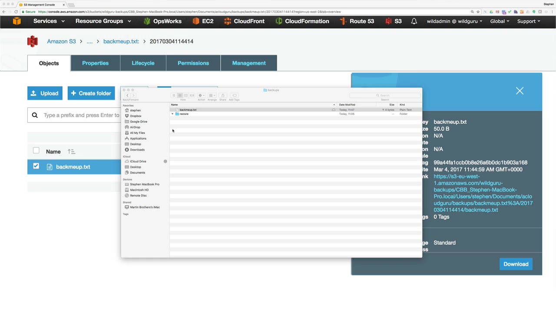Switch to the Management tab

coord(249,63)
